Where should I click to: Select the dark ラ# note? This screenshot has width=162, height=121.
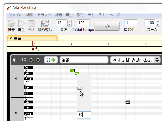click(128, 102)
